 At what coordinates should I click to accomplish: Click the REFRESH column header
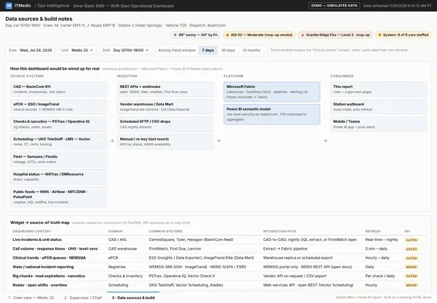(373, 231)
